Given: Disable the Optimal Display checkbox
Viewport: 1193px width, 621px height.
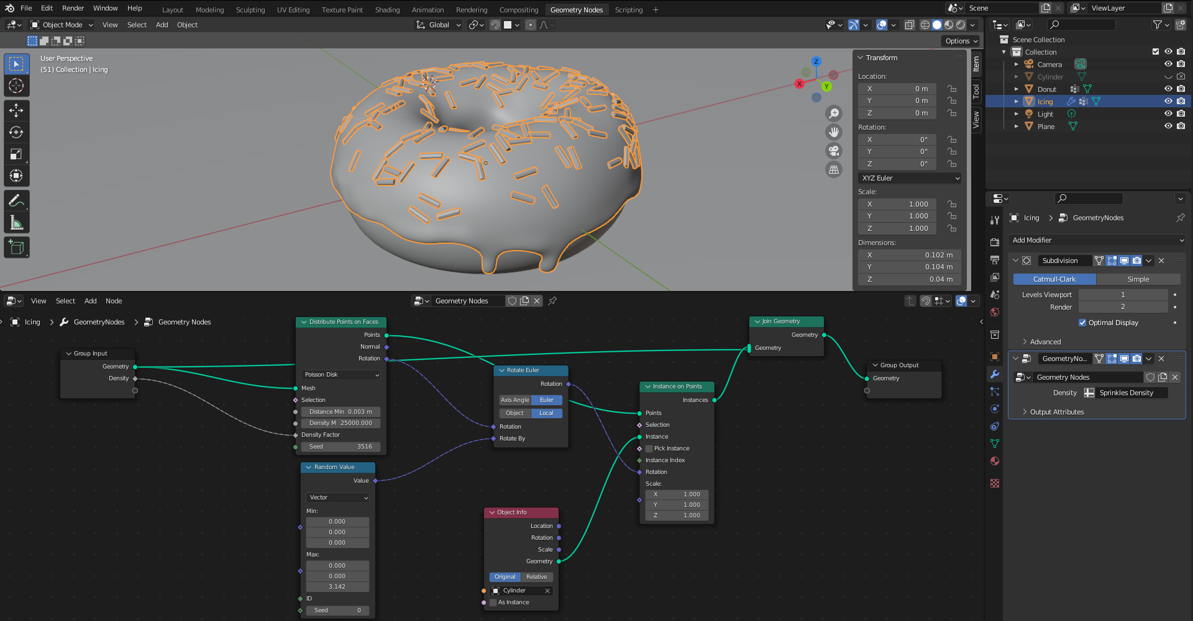Looking at the screenshot, I should coord(1082,323).
